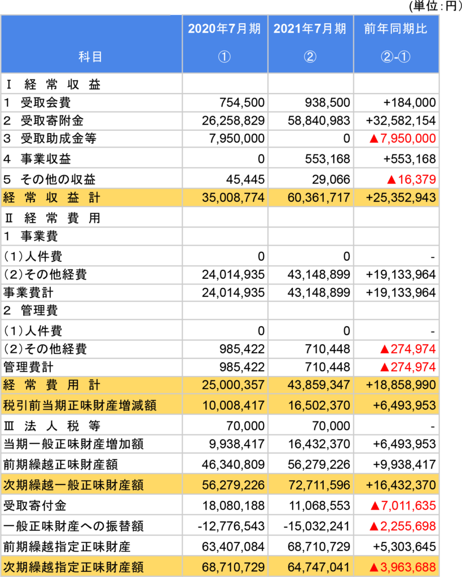
Task: Click the red value ▲3,963,688
Action: coord(402,567)
